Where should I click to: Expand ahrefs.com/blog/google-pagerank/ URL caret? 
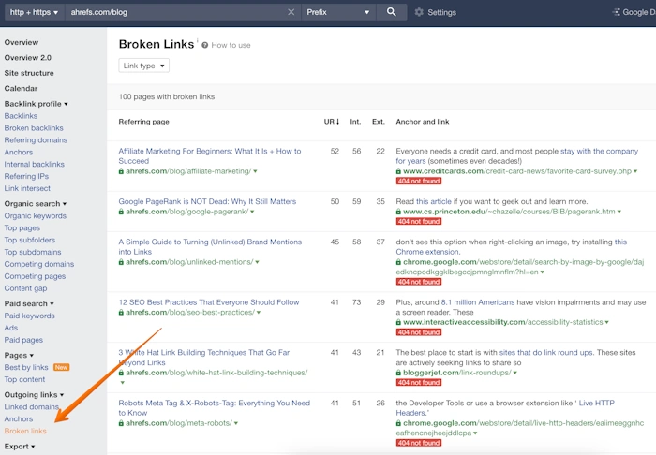pyautogui.click(x=252, y=212)
